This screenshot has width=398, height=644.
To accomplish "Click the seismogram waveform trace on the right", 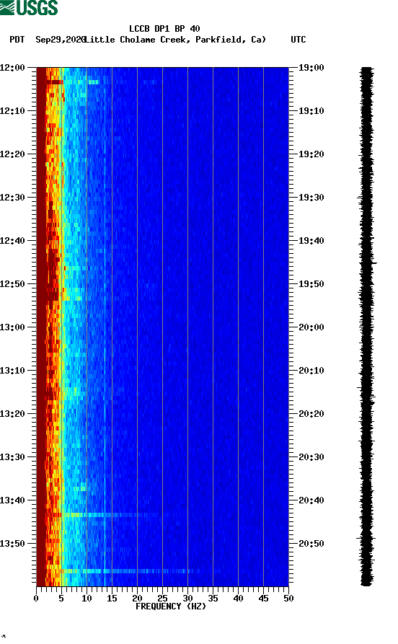I will pyautogui.click(x=367, y=327).
